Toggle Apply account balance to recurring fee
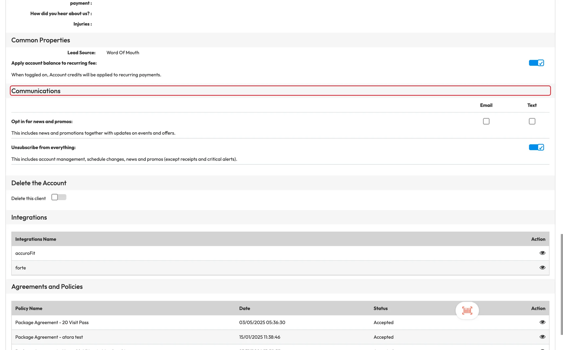The image size is (563, 350). click(536, 63)
